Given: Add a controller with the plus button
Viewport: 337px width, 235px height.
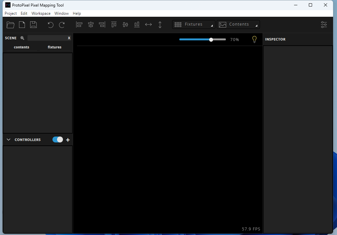Looking at the screenshot, I should (x=68, y=139).
